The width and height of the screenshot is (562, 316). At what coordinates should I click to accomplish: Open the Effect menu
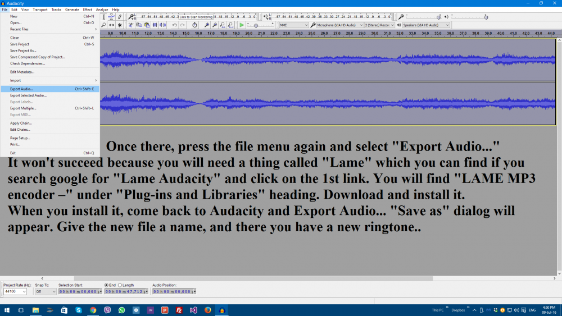pyautogui.click(x=87, y=10)
